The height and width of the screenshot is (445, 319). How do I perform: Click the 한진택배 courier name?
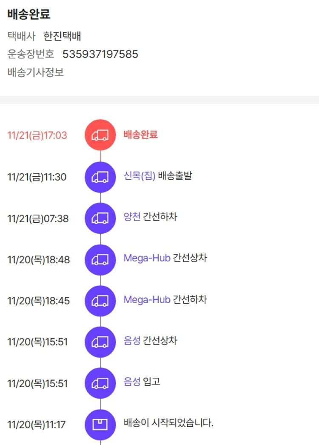pyautogui.click(x=62, y=36)
